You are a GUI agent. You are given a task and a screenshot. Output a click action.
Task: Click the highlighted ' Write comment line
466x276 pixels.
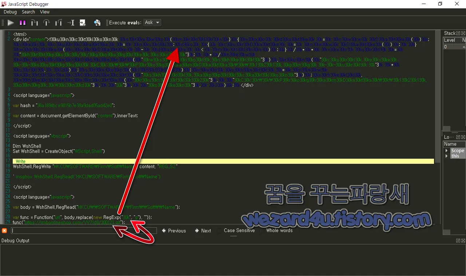coord(223,161)
